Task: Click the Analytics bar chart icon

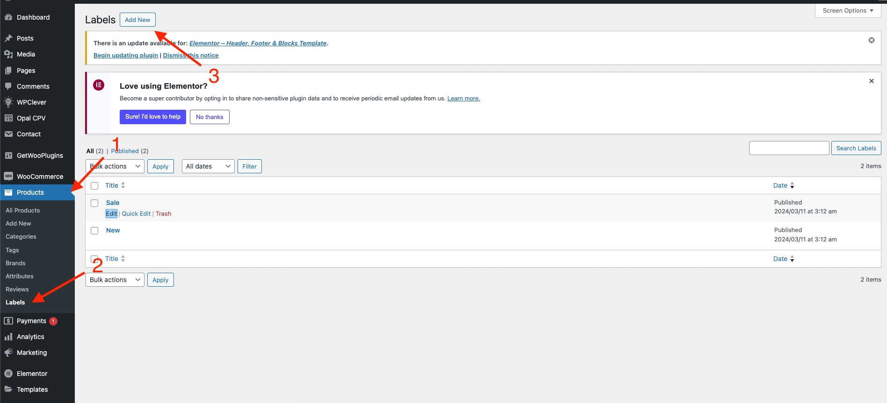Action: 8,337
